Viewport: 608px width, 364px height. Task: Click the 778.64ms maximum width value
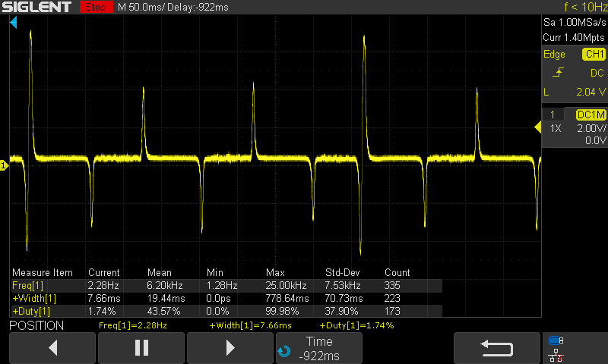pyautogui.click(x=287, y=299)
